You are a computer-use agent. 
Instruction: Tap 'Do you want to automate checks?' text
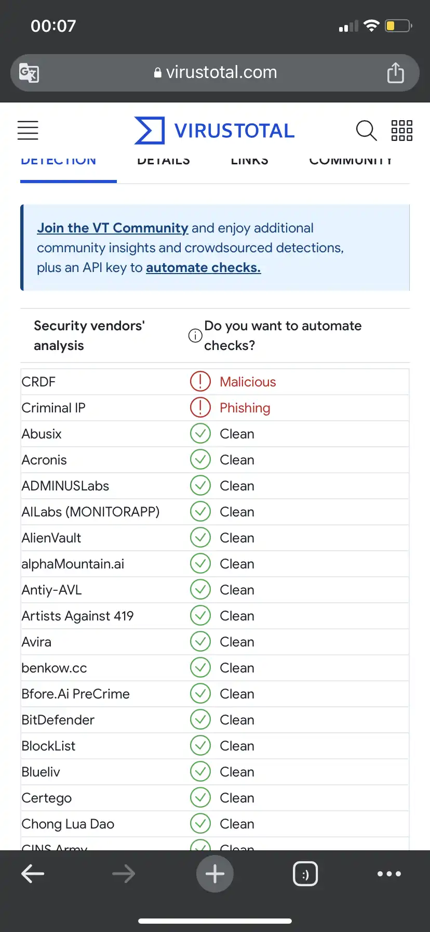coord(283,335)
